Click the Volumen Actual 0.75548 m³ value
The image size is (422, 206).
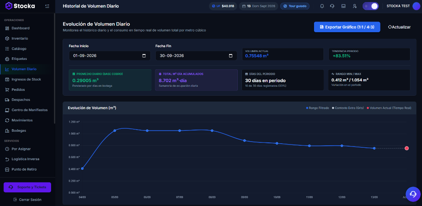click(x=257, y=56)
